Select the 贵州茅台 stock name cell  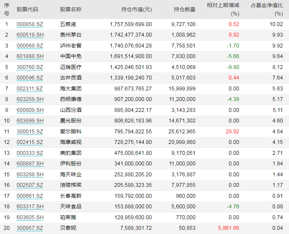point(70,35)
